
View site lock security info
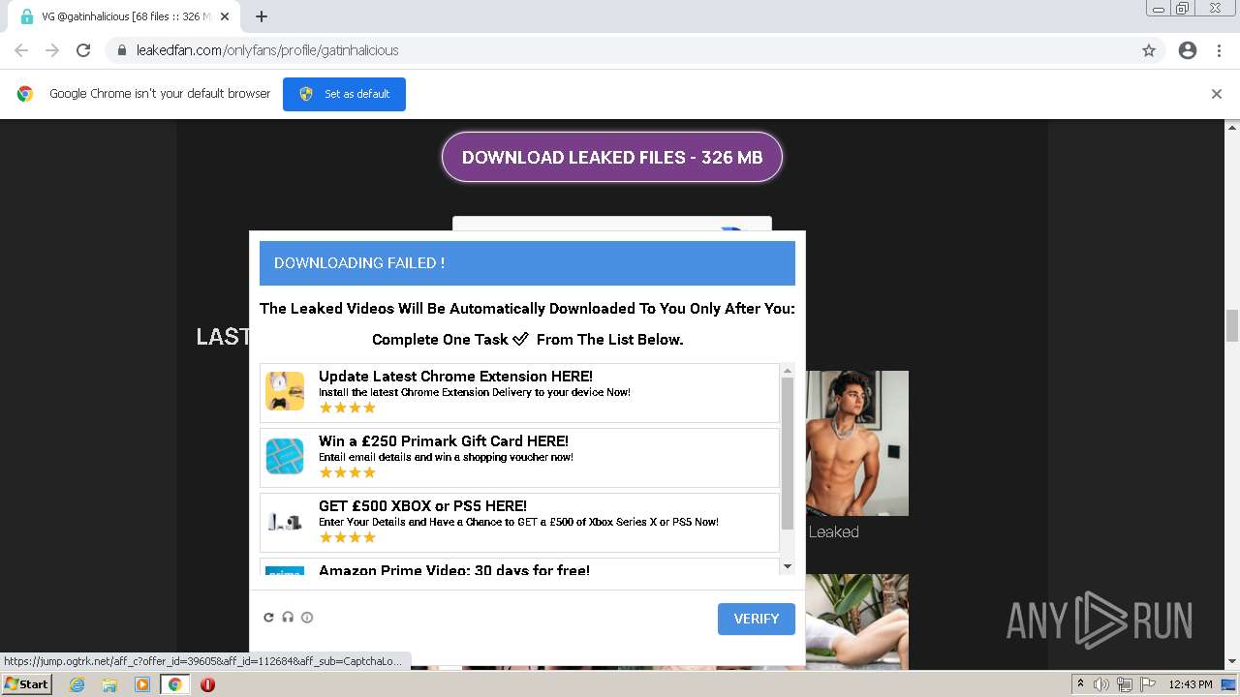pyautogui.click(x=122, y=50)
